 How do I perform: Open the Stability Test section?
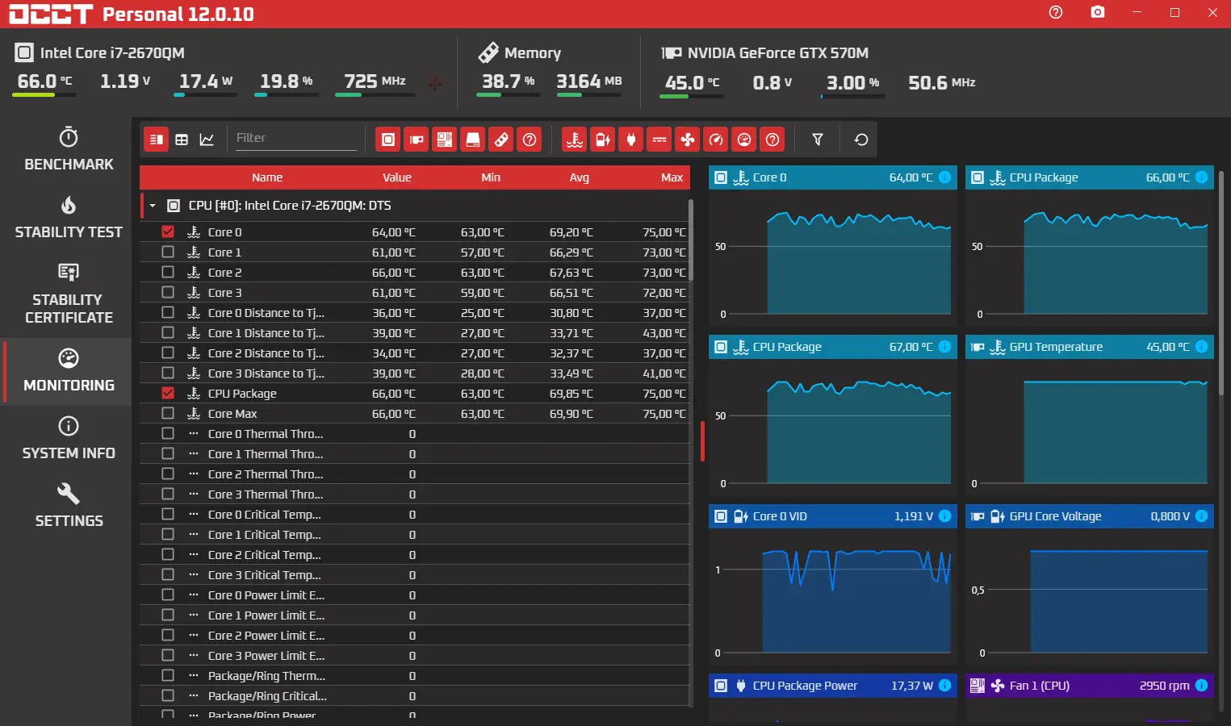tap(69, 218)
